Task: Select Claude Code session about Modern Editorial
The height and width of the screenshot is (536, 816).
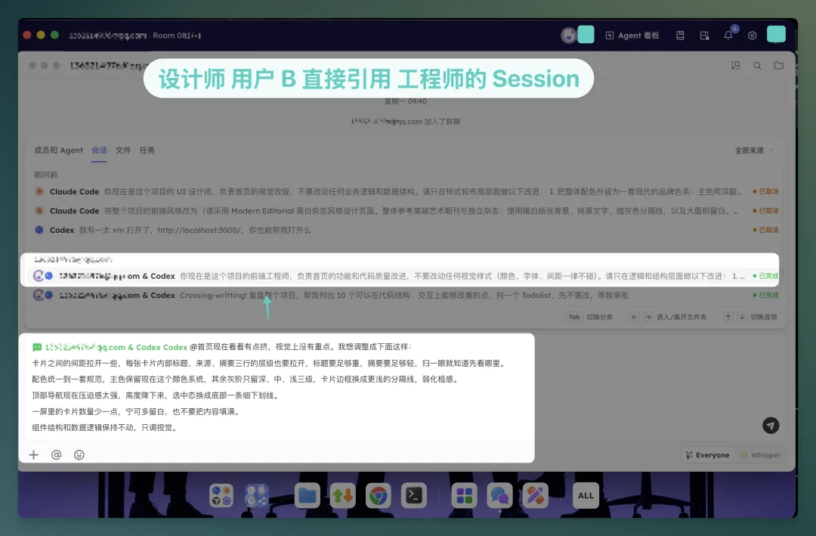Action: point(405,211)
